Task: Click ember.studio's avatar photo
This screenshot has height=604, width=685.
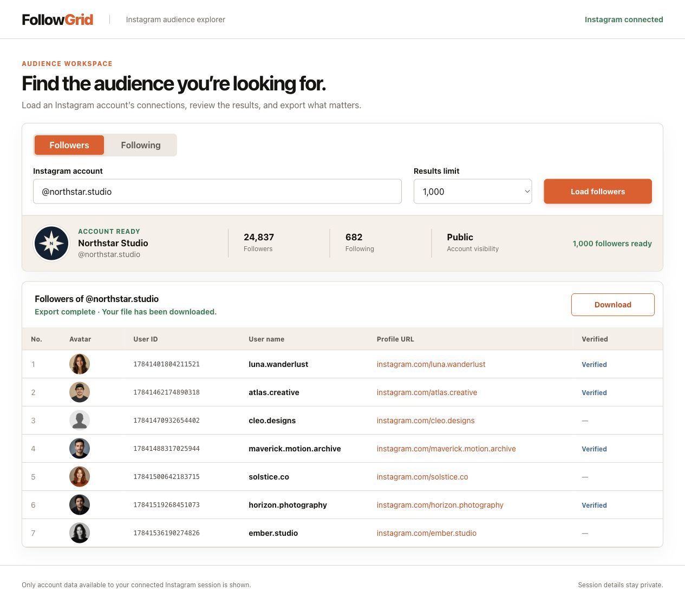Action: (x=80, y=533)
